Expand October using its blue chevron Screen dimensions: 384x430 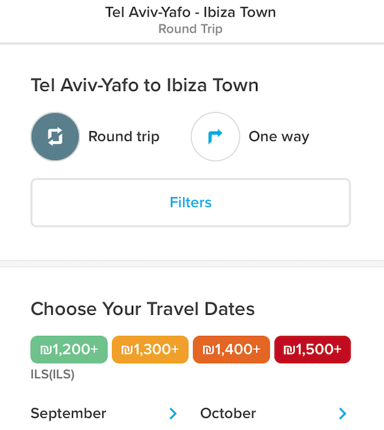[x=342, y=413]
